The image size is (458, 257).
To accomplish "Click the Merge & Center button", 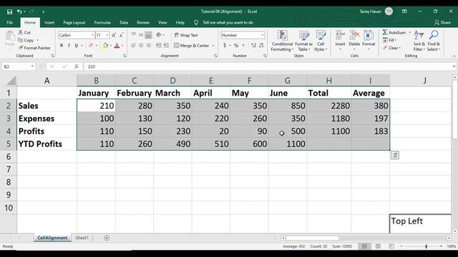I will 192,46.
